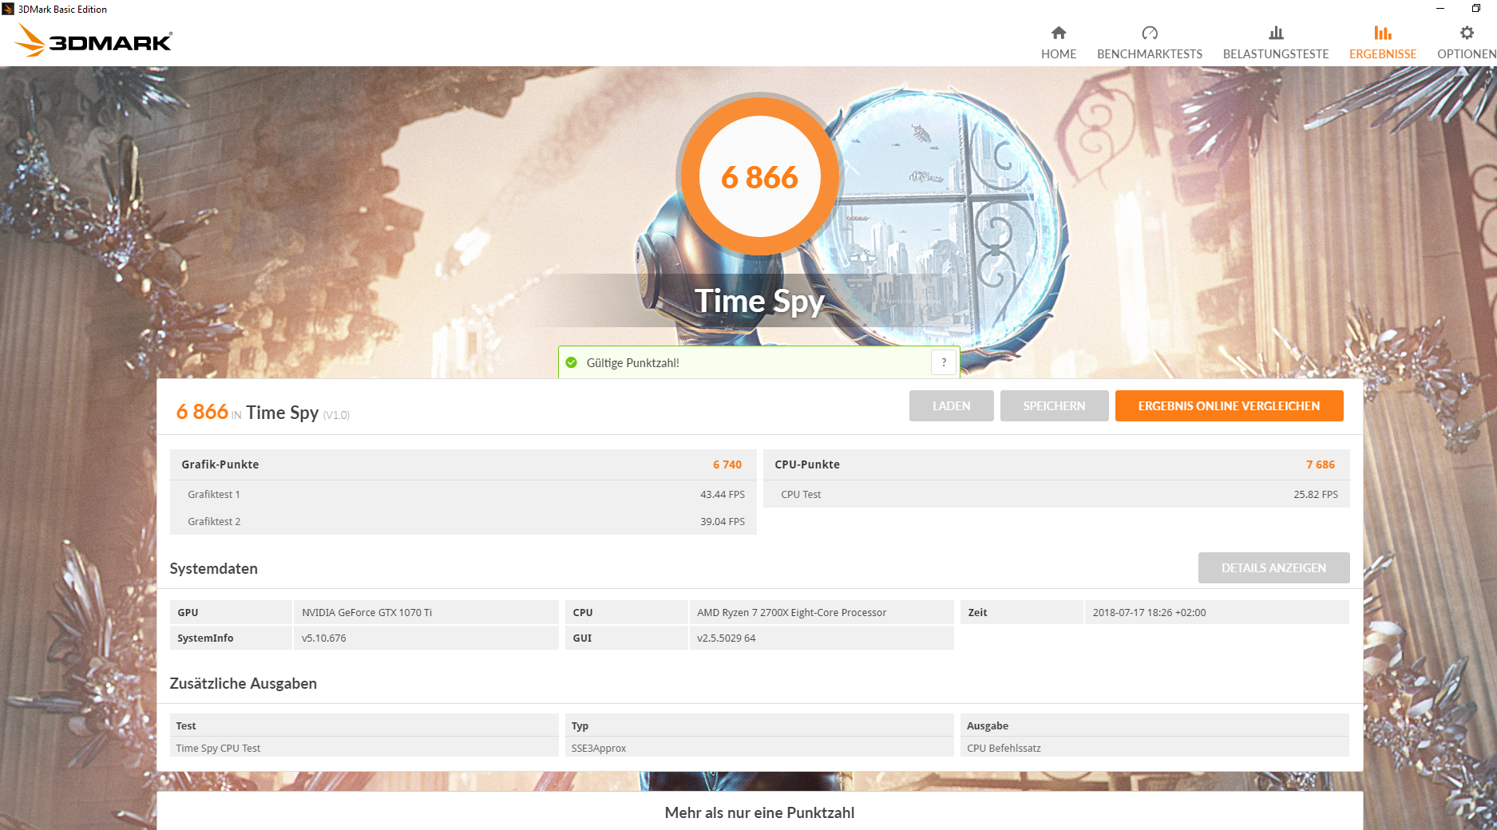The width and height of the screenshot is (1497, 830).
Task: Click the 3DMark title bar app icon
Action: [x=8, y=9]
